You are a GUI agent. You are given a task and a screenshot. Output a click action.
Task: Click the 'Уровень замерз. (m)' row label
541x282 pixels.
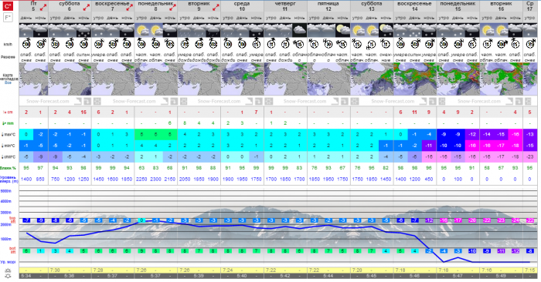coord(9,180)
